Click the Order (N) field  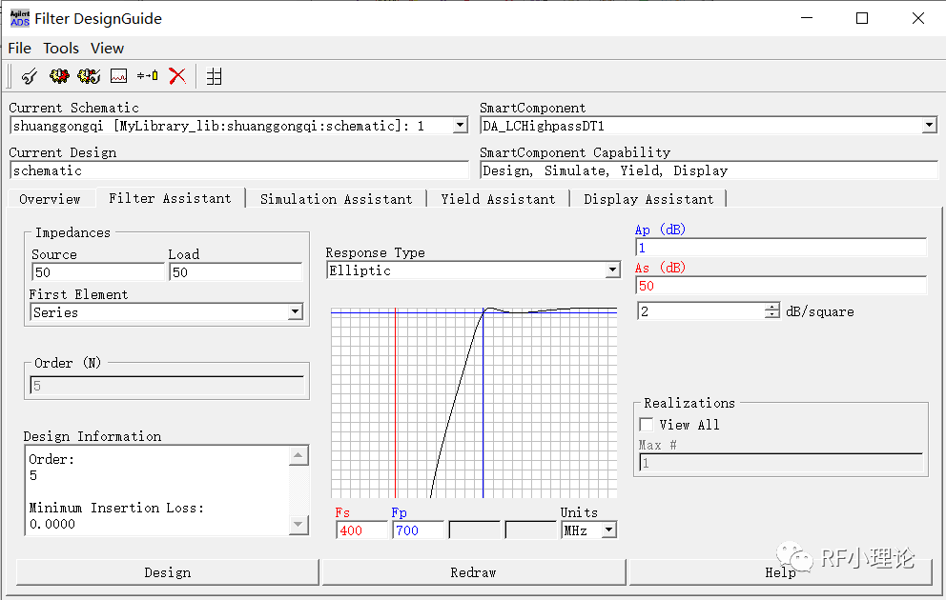(167, 386)
